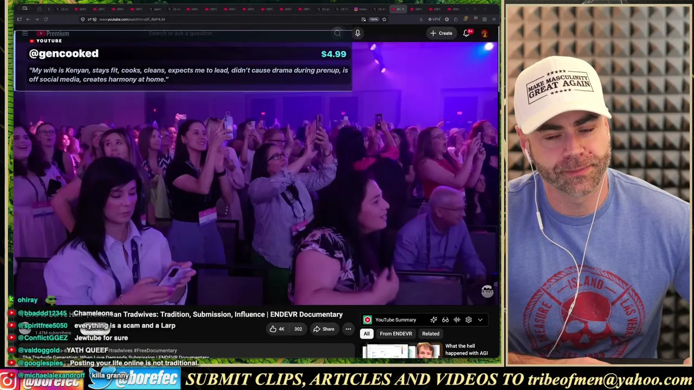Click the YouTube Summary waveform icon
Viewport: 694px width, 390px height.
[457, 320]
